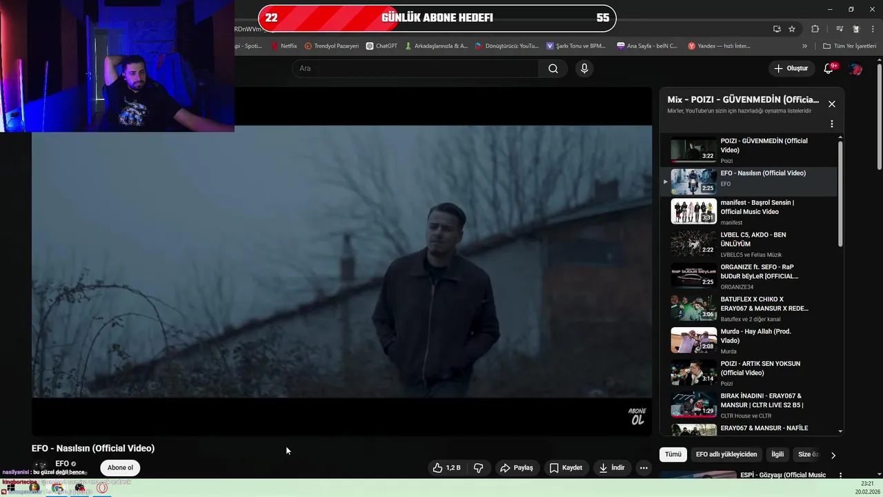
Task: Play POIZI - ARTIK SEN YOKSUN entry
Action: click(x=748, y=373)
